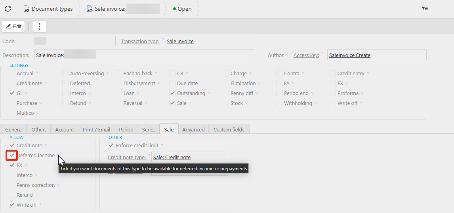
Task: Open the General tab
Action: 13,129
